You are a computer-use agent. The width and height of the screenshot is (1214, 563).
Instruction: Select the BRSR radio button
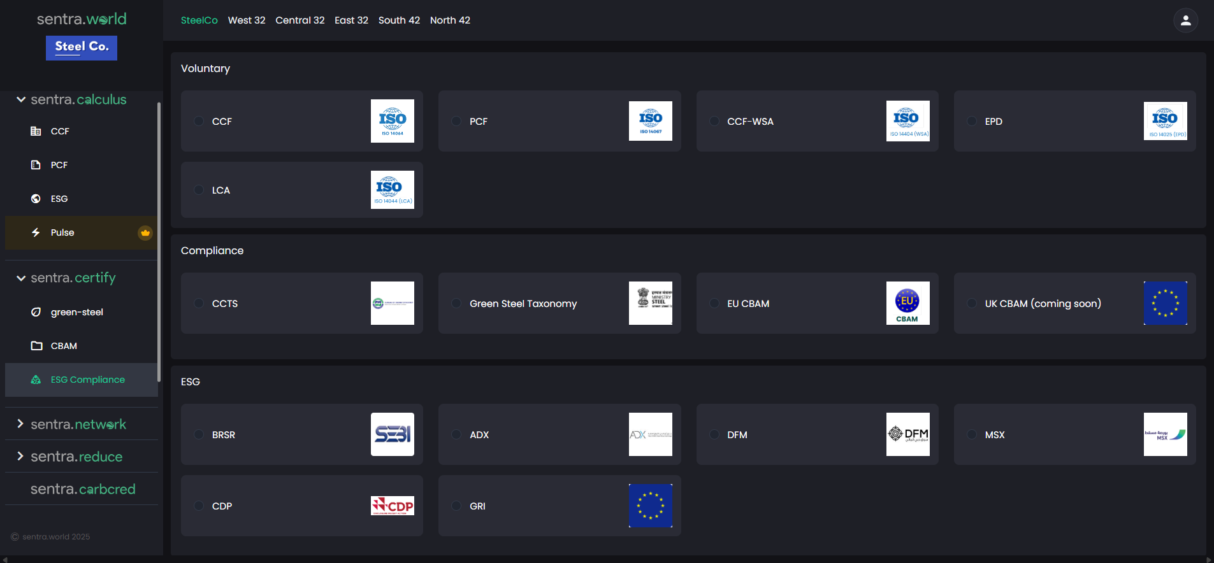199,434
